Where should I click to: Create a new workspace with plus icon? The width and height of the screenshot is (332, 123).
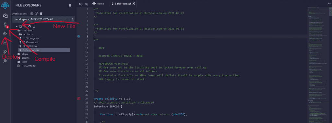[x=32, y=14]
